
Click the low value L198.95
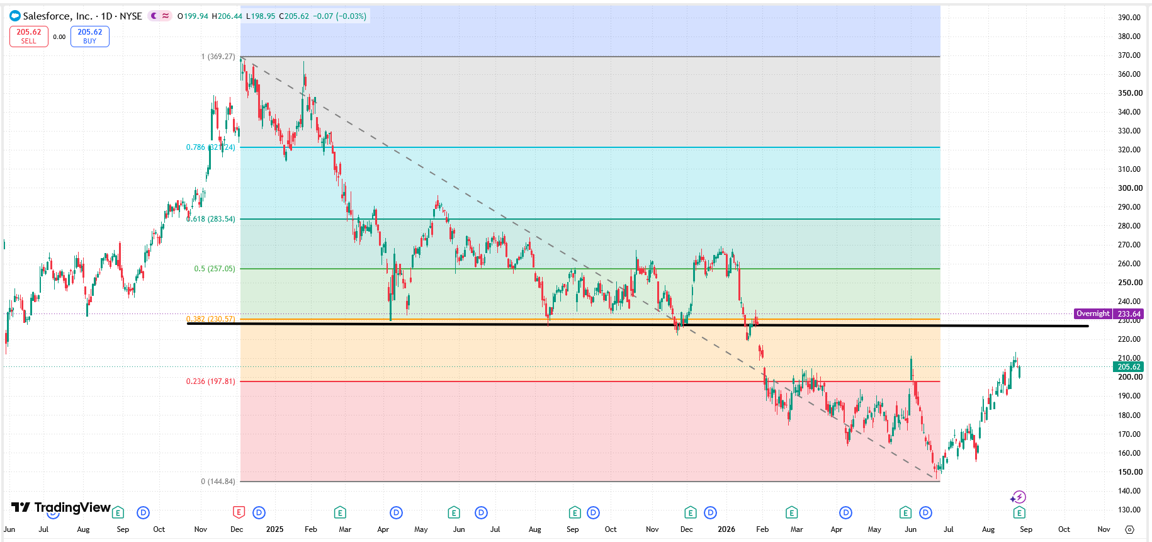261,16
